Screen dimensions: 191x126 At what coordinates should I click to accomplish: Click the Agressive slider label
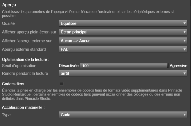point(178,66)
